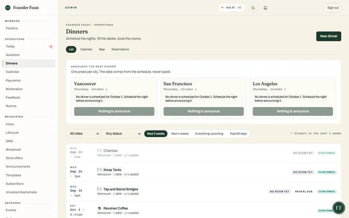Screen dimensions: 349x218
Task: Click the Chambar dinner plate icon
Action: [x=99, y=151]
